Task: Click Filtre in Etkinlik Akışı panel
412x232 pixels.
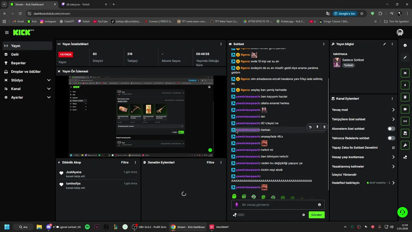Action: pos(125,162)
